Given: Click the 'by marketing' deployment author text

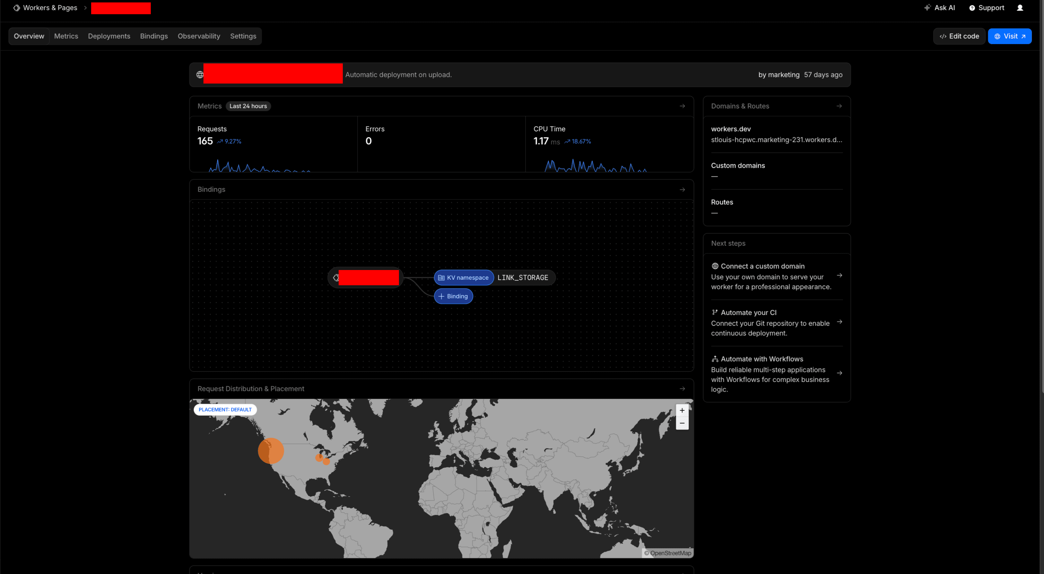Looking at the screenshot, I should point(779,75).
